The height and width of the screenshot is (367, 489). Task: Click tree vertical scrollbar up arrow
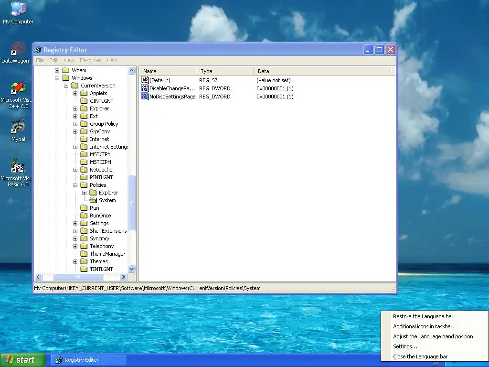point(132,71)
